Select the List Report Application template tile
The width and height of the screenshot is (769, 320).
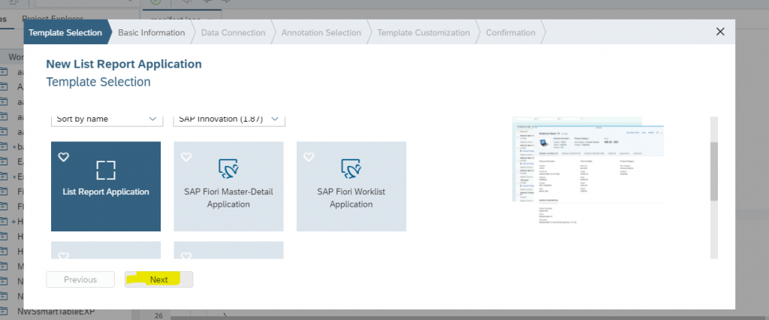(x=106, y=186)
